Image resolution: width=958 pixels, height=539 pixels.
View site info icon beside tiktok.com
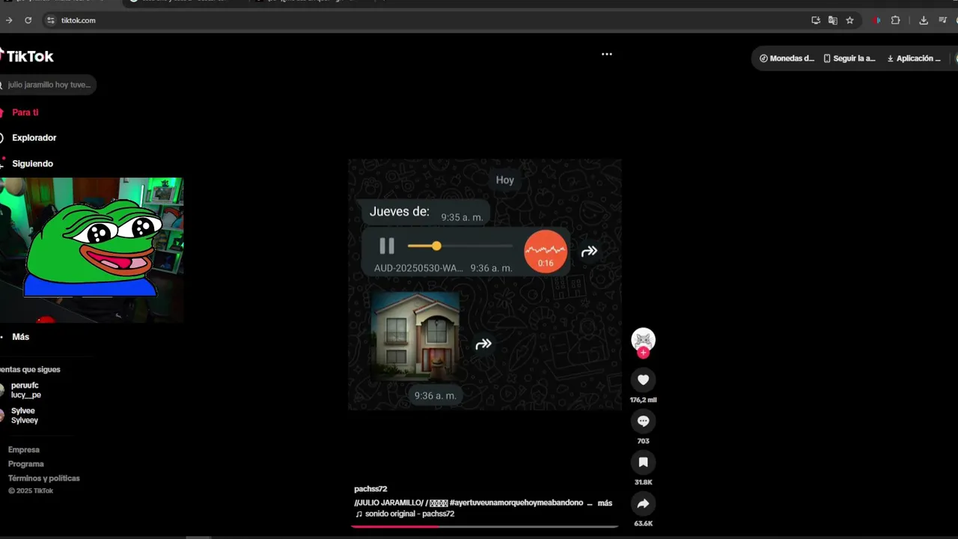[x=51, y=20]
